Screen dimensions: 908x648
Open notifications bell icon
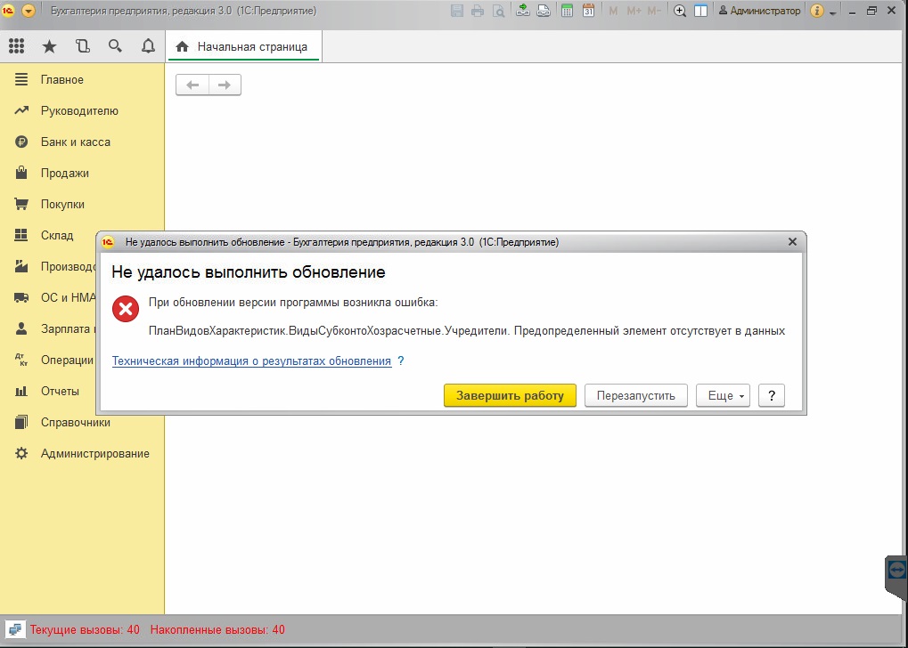(148, 46)
